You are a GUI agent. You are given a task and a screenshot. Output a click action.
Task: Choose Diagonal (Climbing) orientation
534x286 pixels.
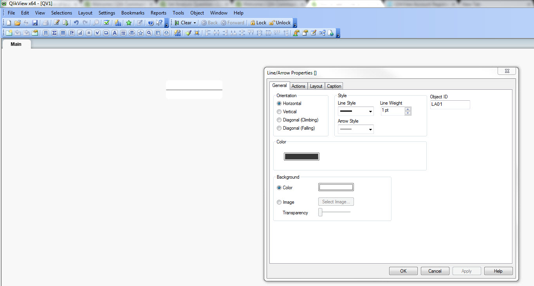[x=279, y=120]
